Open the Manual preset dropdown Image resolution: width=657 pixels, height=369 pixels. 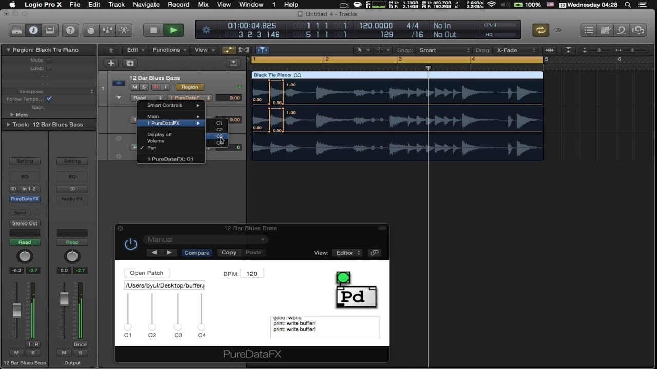(x=206, y=239)
